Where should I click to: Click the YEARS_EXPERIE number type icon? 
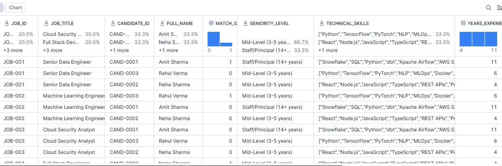click(x=463, y=23)
